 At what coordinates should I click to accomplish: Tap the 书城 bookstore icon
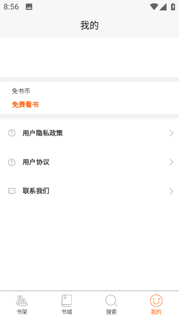coord(67,301)
